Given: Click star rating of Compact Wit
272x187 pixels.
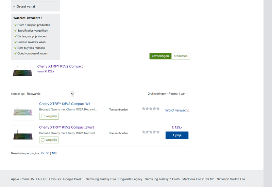Looking at the screenshot, I should [151, 108].
